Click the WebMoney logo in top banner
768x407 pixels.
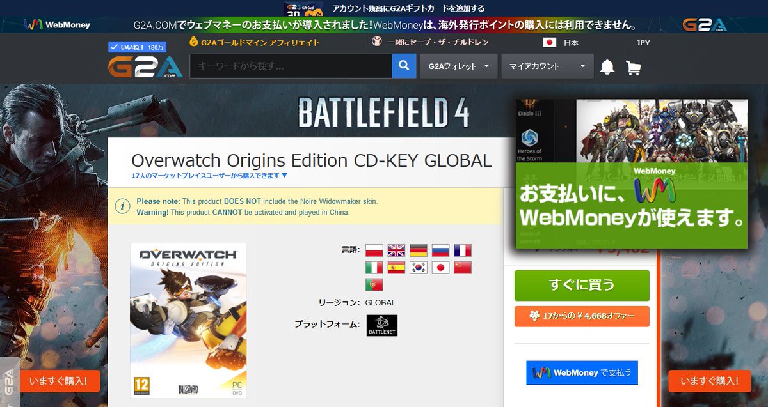point(57,25)
